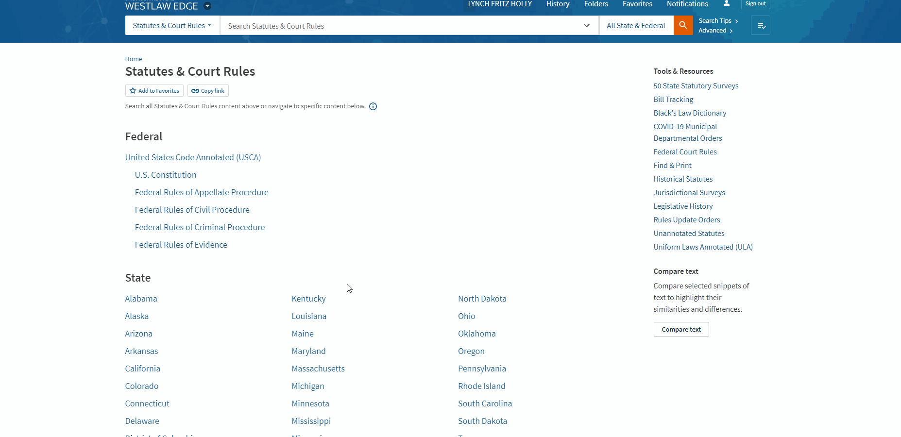Open the checklist icon in header

[761, 26]
